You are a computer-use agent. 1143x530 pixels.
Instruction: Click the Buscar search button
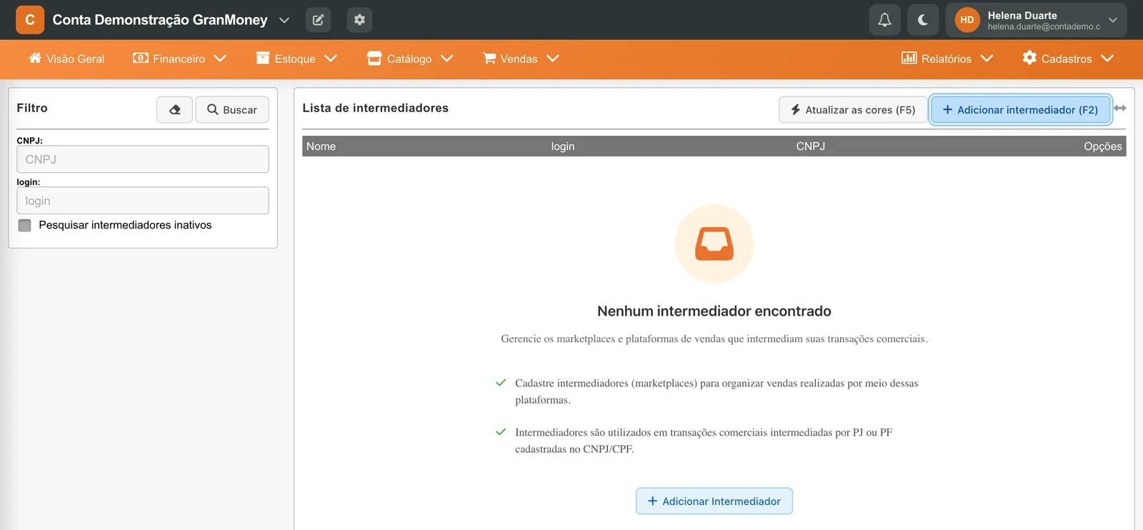tap(232, 109)
